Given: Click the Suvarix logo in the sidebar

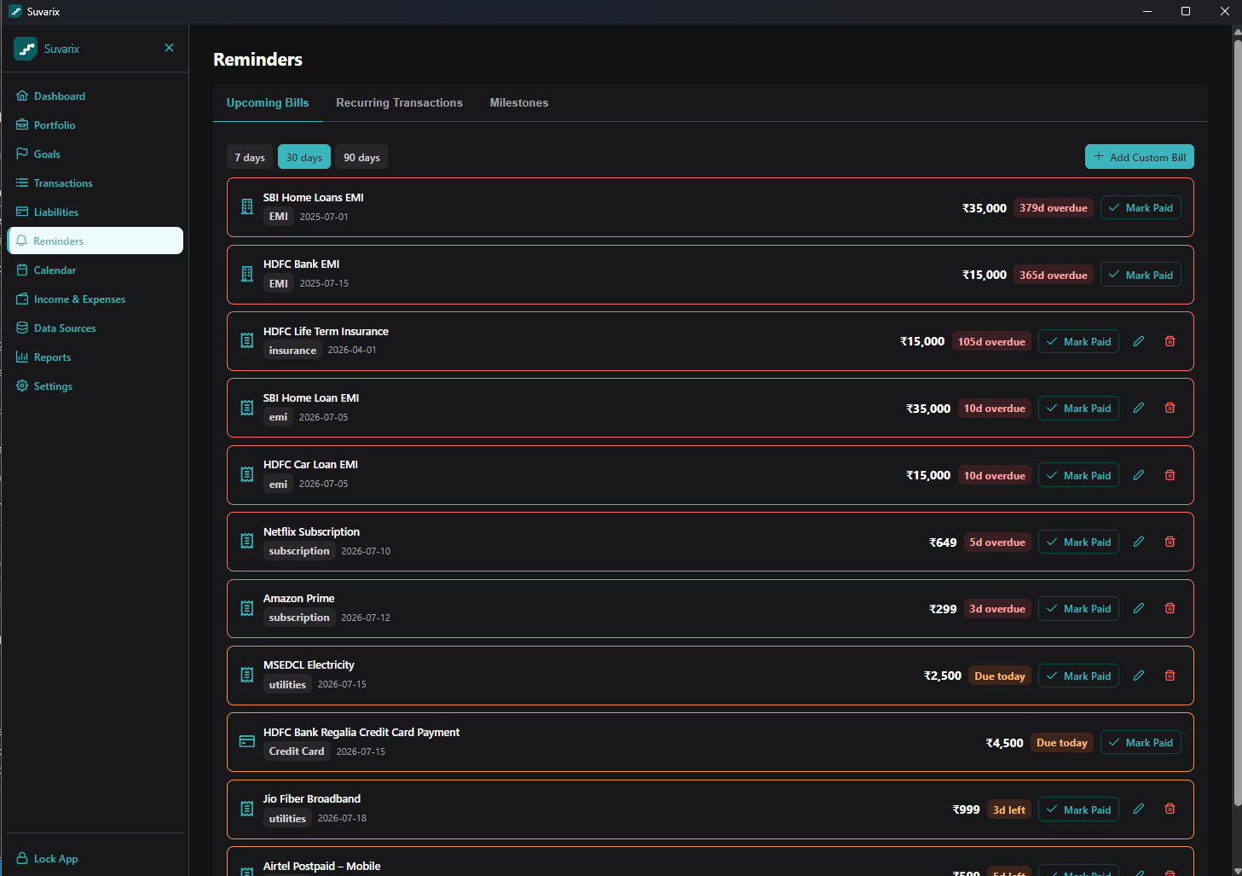Looking at the screenshot, I should [26, 49].
